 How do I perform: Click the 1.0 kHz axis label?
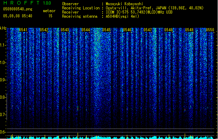tap(3, 63)
